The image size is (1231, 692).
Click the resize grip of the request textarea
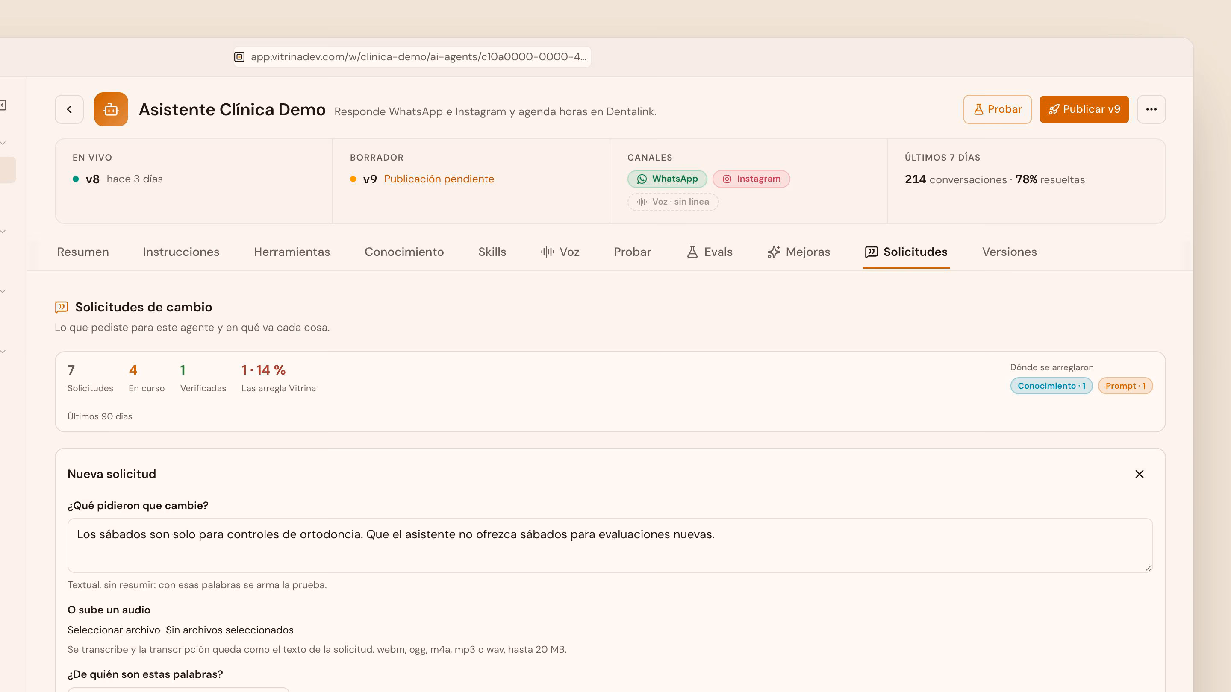[x=1148, y=567]
